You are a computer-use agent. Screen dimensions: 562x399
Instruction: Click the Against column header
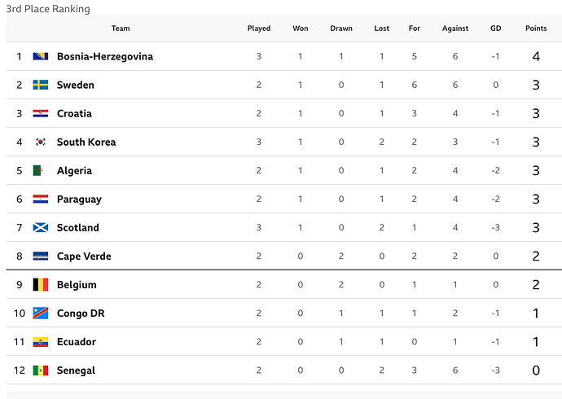click(x=455, y=28)
